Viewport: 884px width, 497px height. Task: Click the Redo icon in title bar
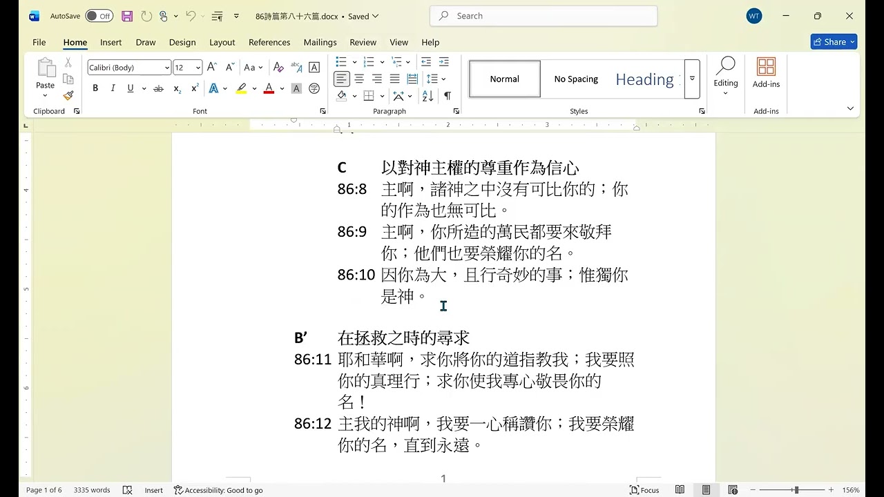click(x=146, y=16)
